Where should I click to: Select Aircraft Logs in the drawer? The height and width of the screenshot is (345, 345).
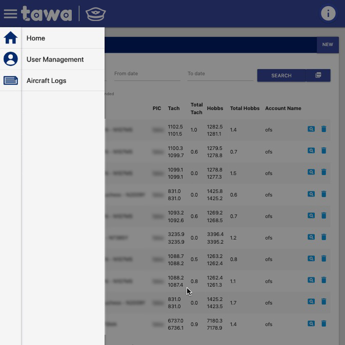point(46,81)
